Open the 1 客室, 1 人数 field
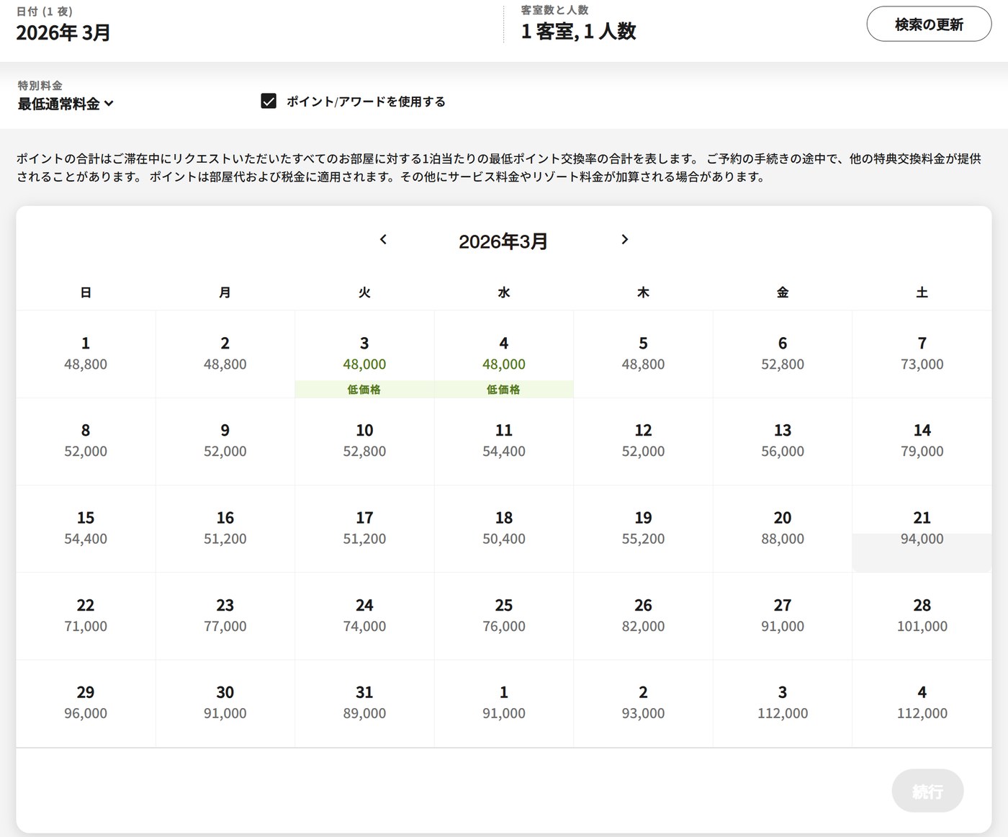The image size is (1008, 837). click(579, 31)
